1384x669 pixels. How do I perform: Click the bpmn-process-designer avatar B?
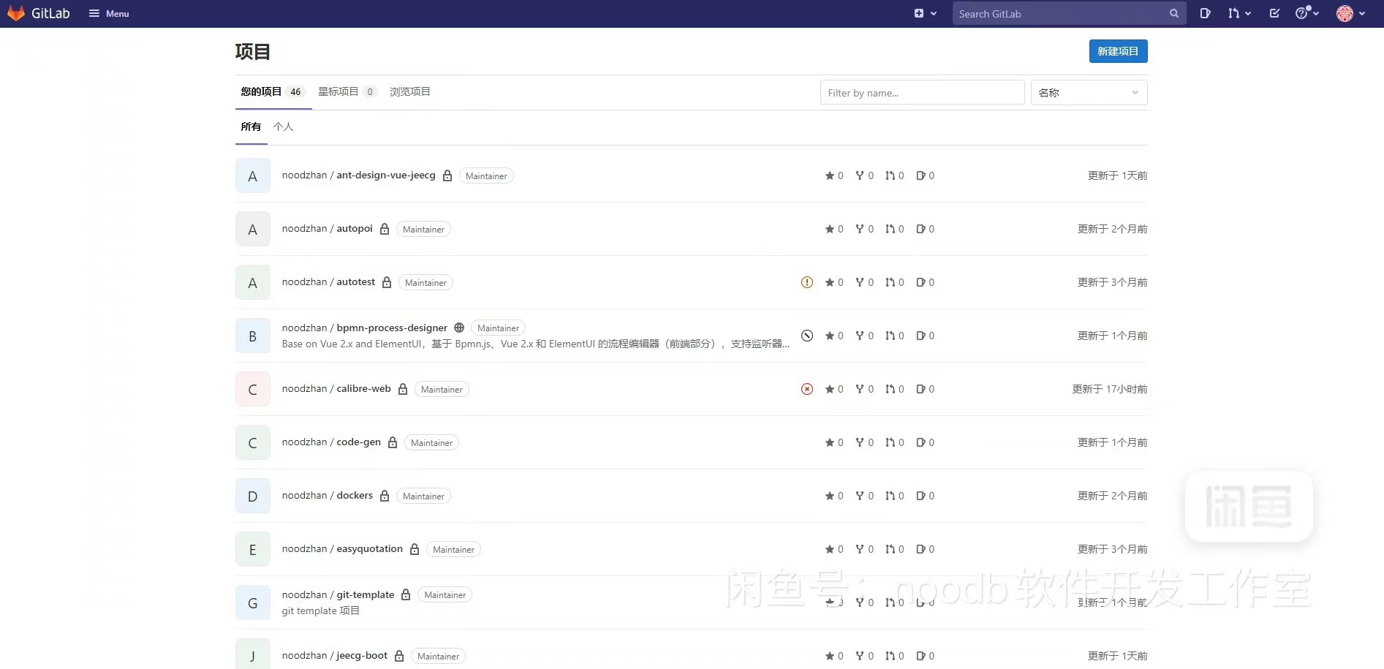tap(253, 336)
